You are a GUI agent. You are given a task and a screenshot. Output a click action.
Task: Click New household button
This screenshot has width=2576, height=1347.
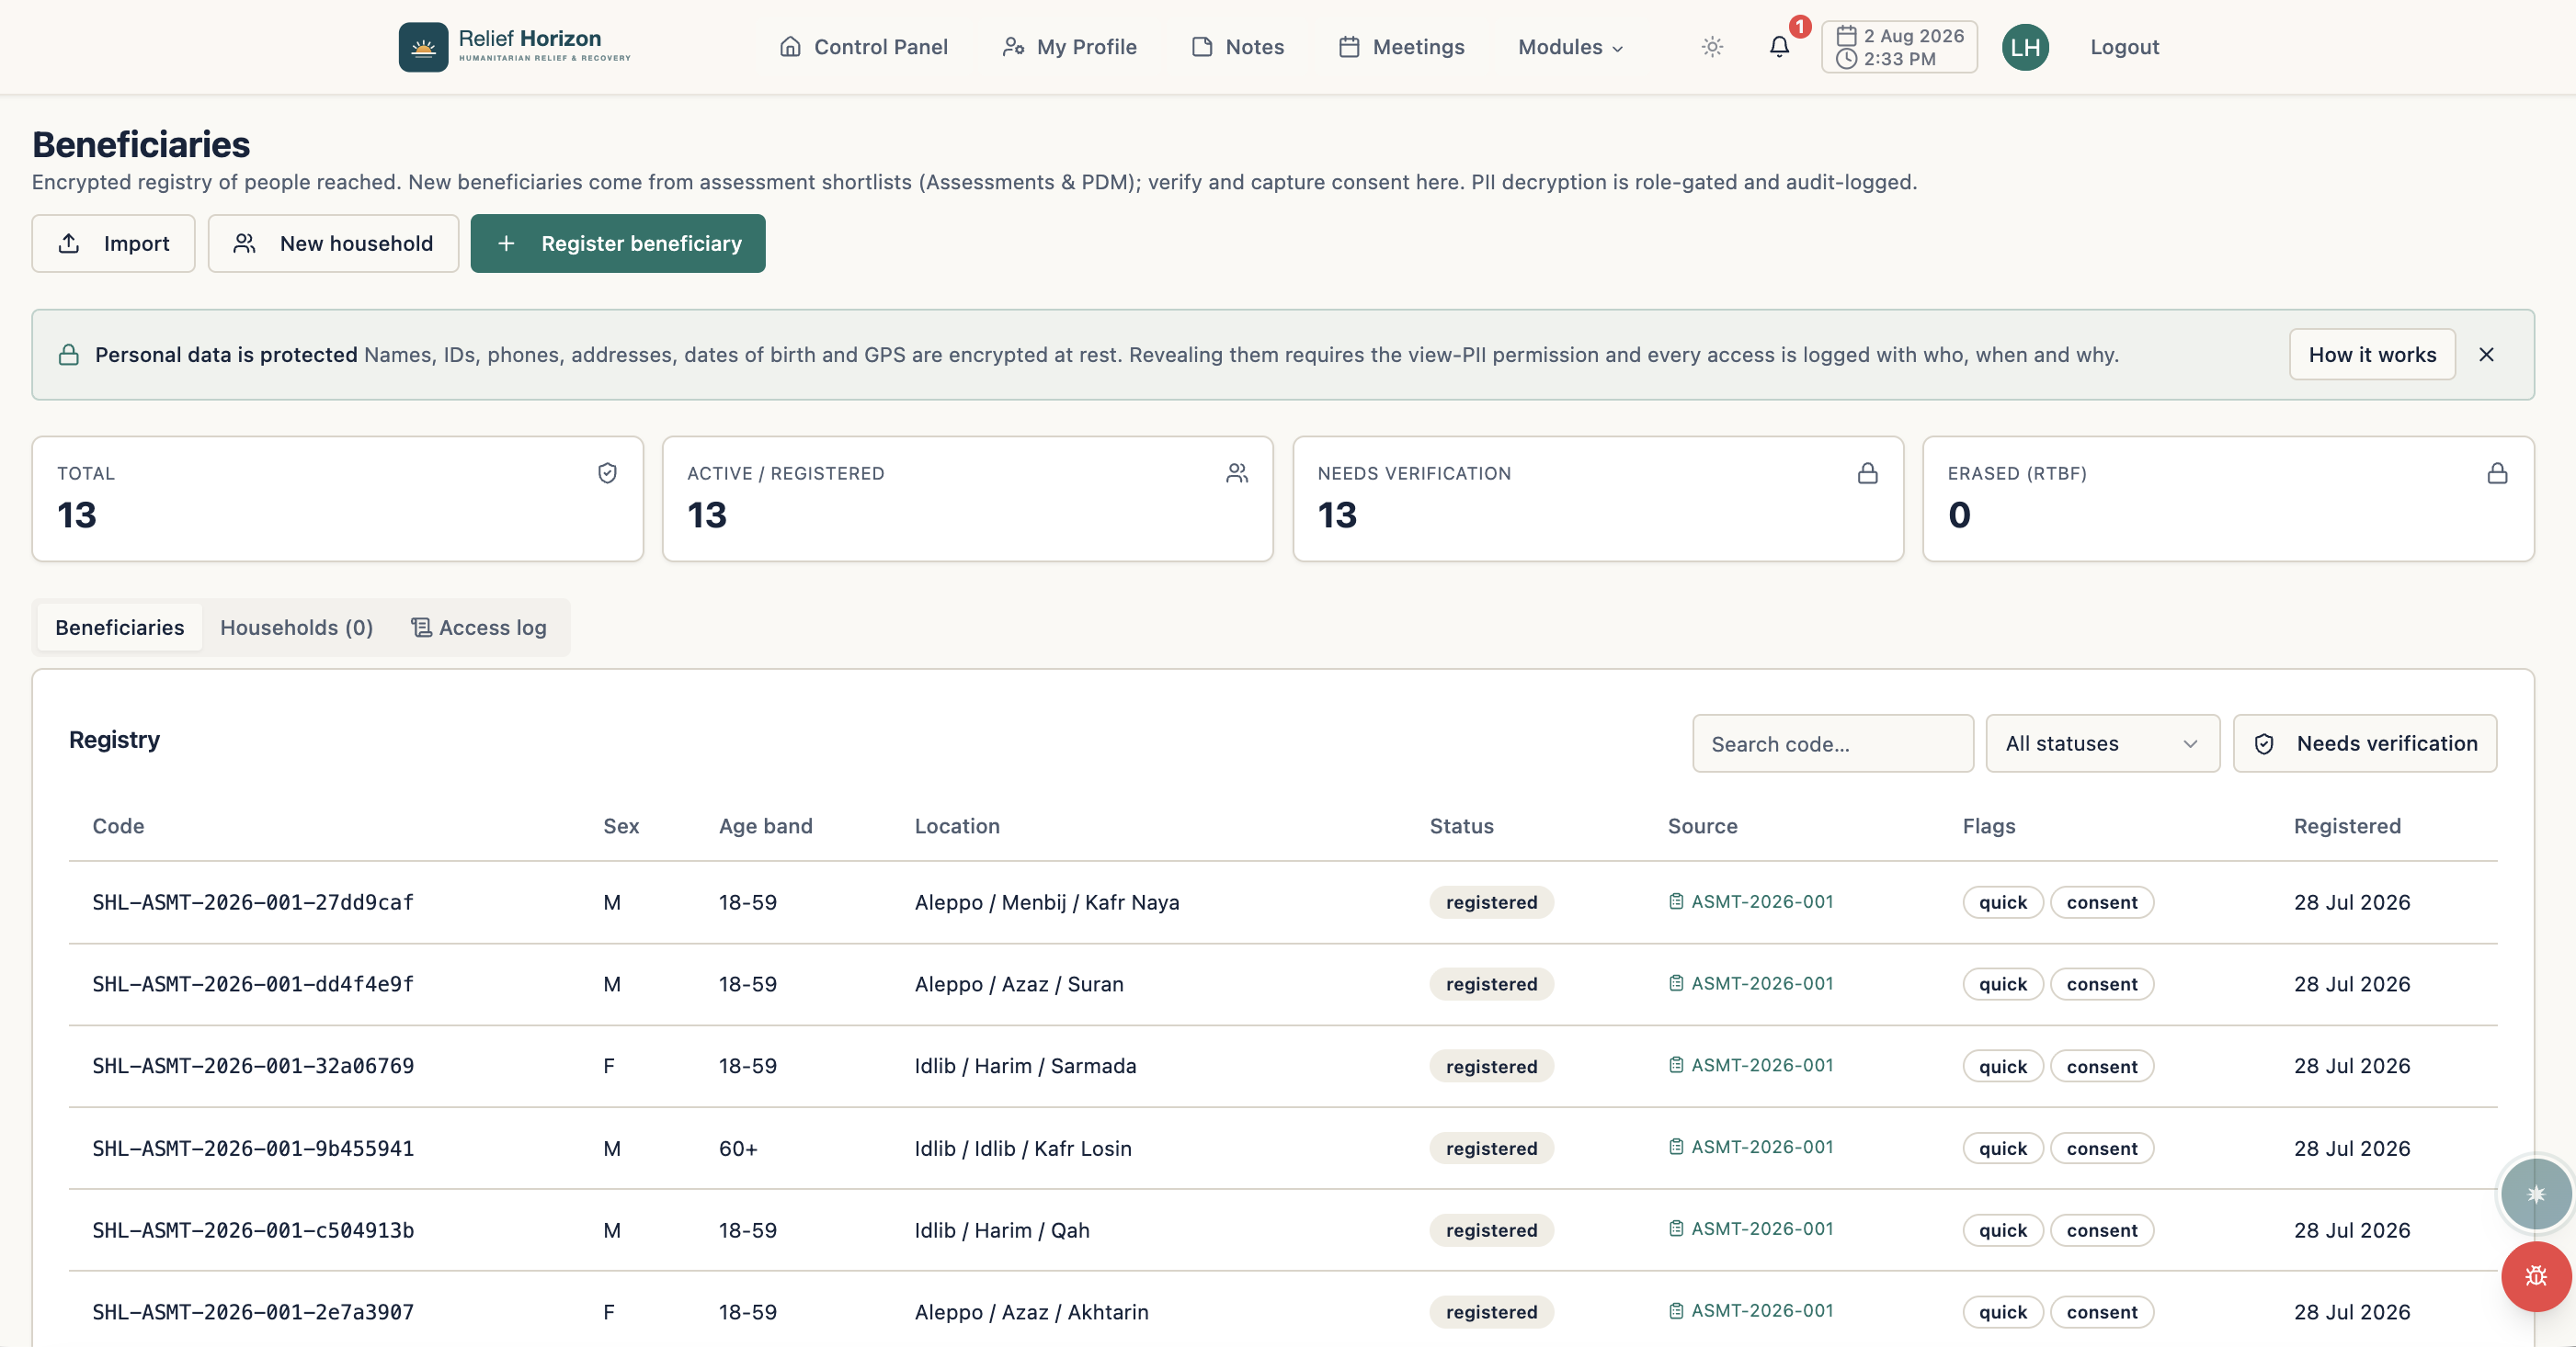coord(333,243)
